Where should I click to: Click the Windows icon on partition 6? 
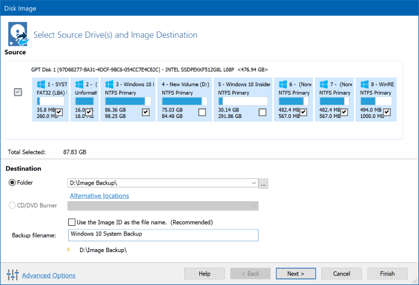[x=283, y=84]
